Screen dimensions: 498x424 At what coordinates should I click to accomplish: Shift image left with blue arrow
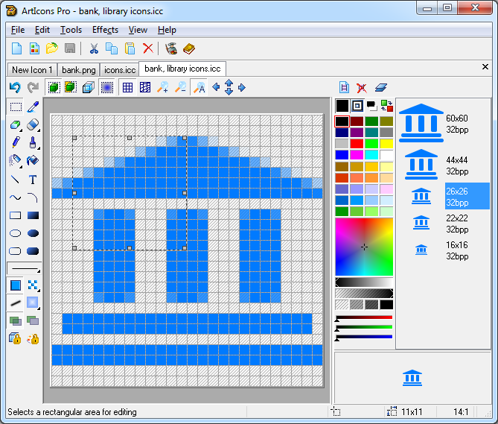216,87
